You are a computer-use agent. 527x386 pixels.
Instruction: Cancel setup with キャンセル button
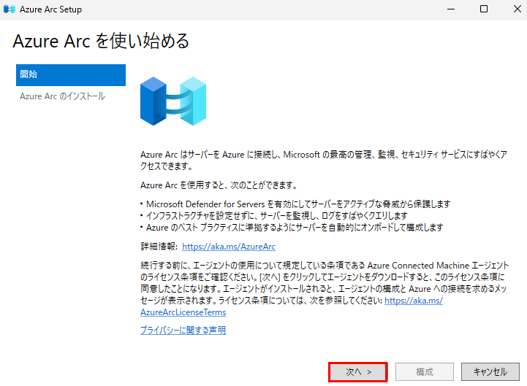click(x=490, y=371)
